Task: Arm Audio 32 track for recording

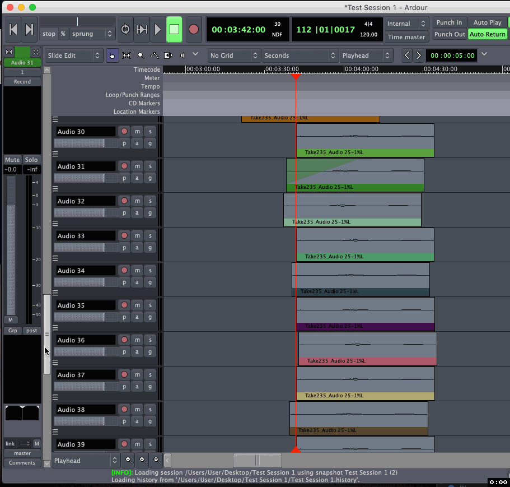Action: [x=124, y=201]
